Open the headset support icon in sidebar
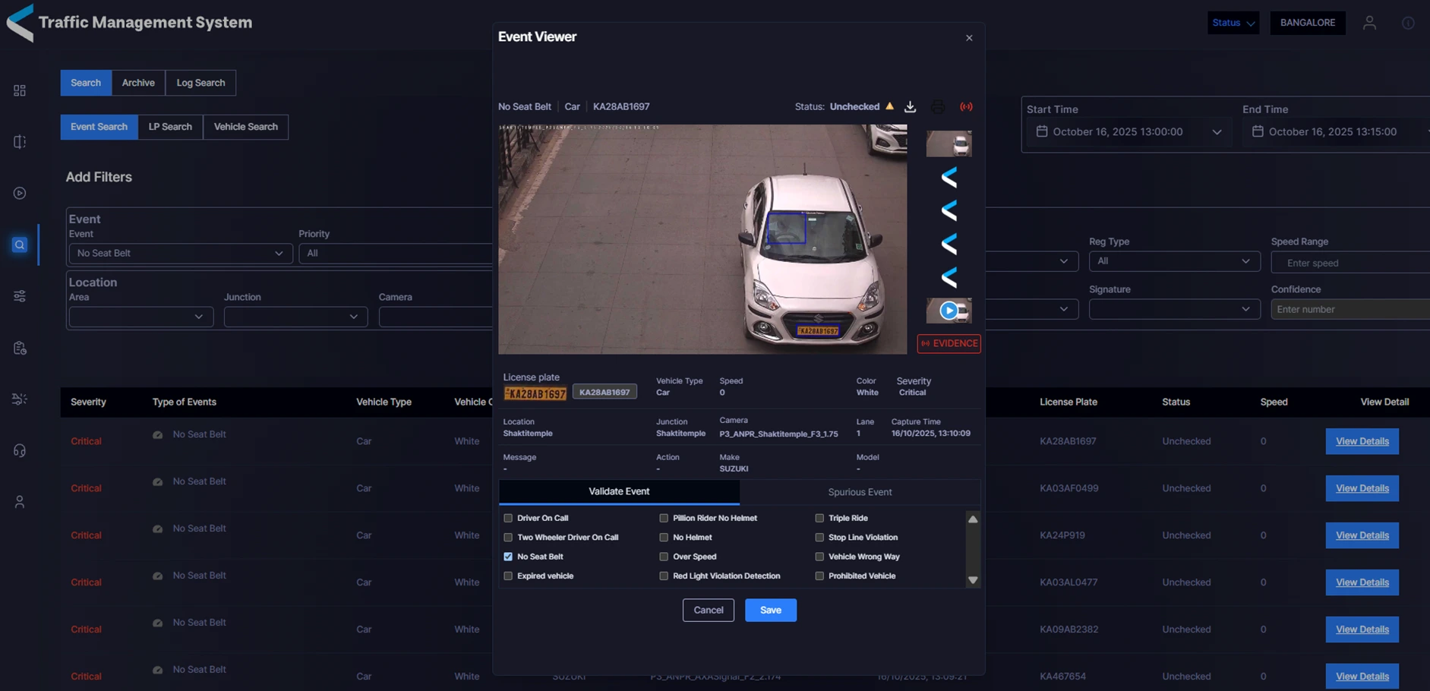This screenshot has height=691, width=1430. (x=20, y=450)
